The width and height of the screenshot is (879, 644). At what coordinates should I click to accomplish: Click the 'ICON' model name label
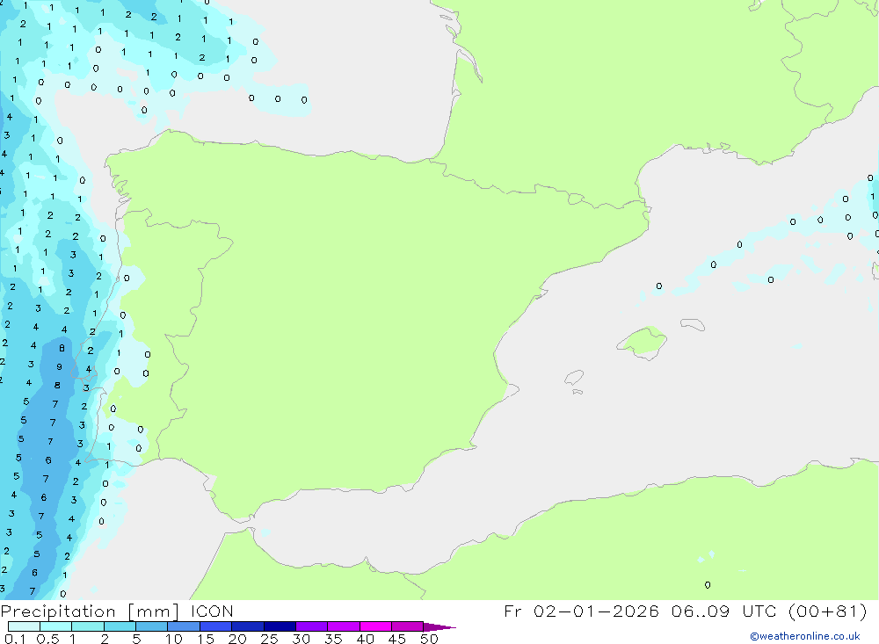point(211,611)
